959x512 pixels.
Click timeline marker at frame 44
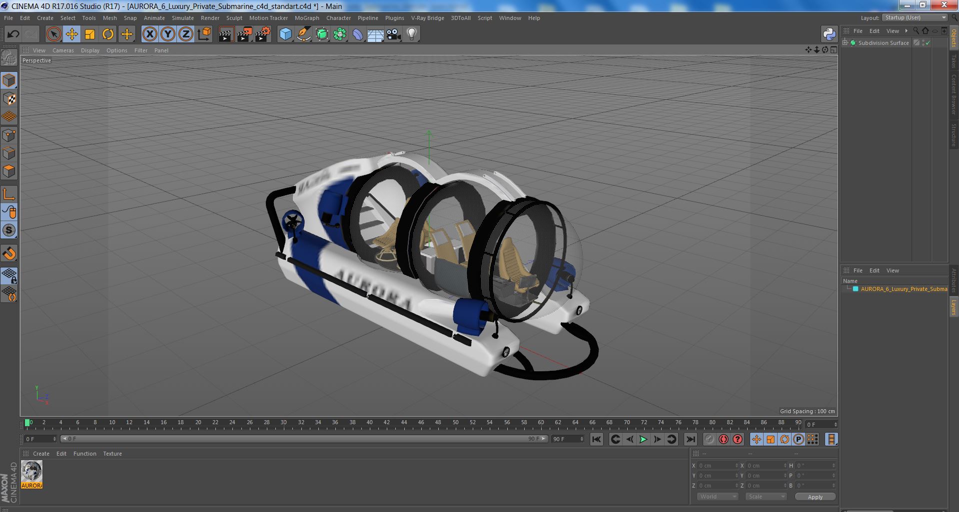(x=404, y=423)
